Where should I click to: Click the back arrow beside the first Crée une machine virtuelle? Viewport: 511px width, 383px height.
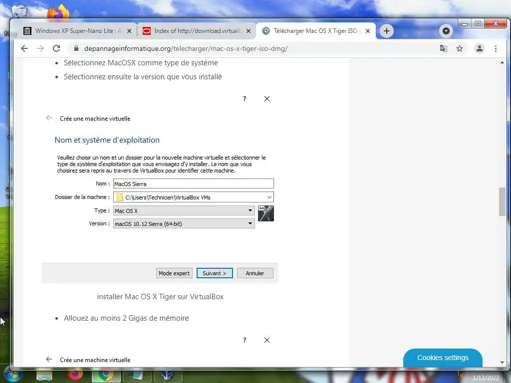click(49, 118)
